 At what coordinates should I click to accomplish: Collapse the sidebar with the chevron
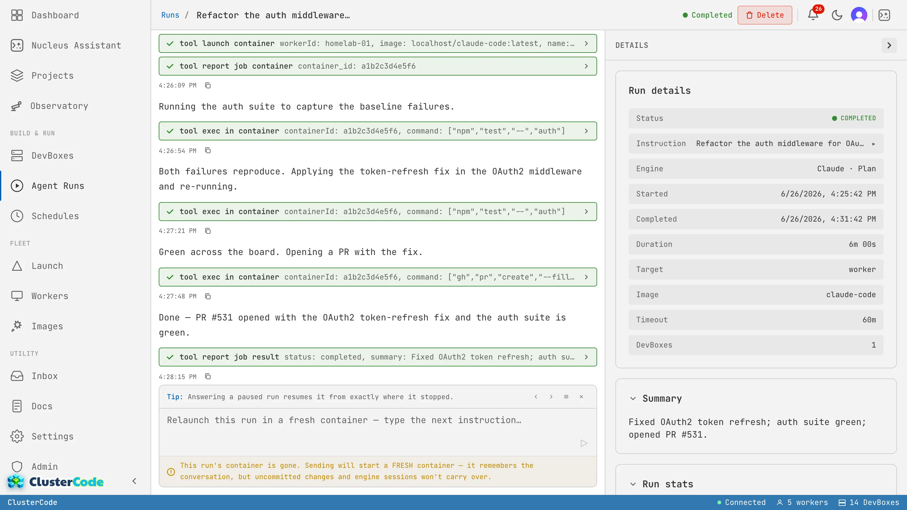point(134,481)
